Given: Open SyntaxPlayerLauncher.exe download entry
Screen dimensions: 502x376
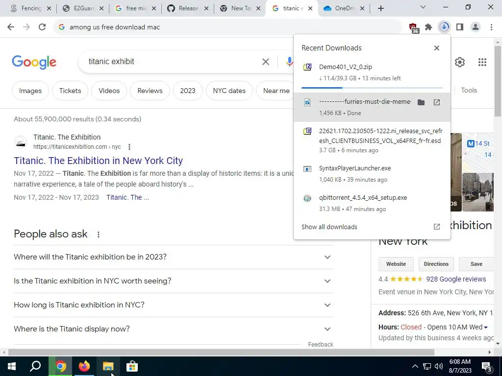Looking at the screenshot, I should 372,174.
